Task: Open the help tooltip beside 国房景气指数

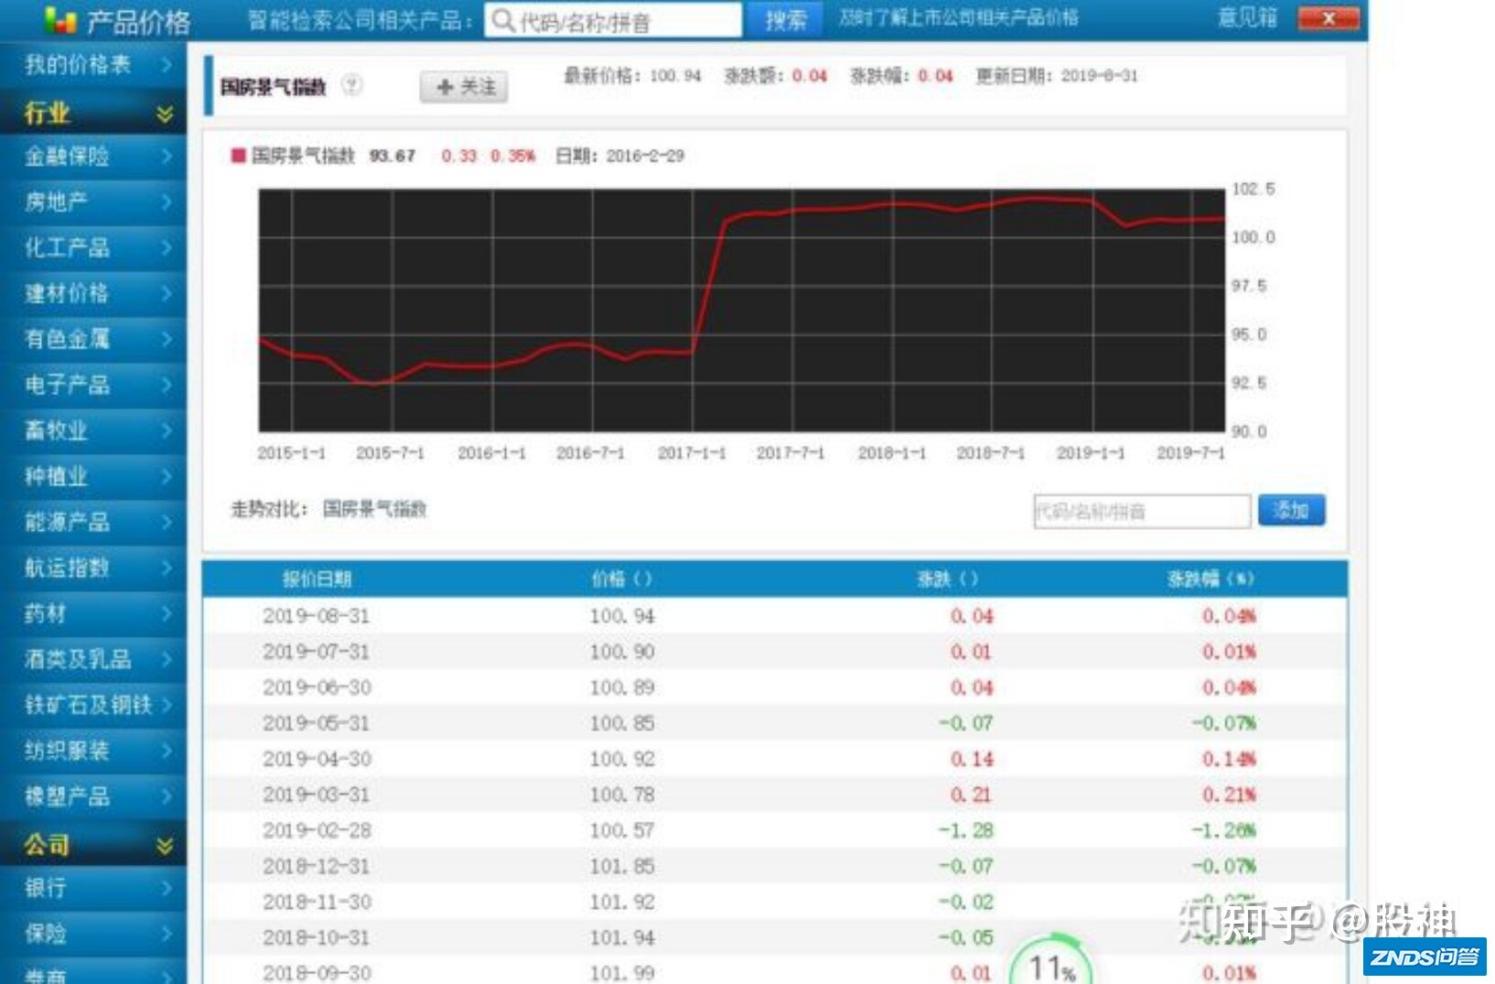Action: pos(350,85)
